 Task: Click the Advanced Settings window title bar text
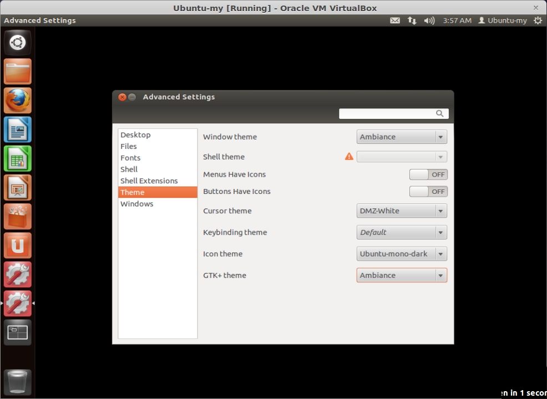coord(179,97)
